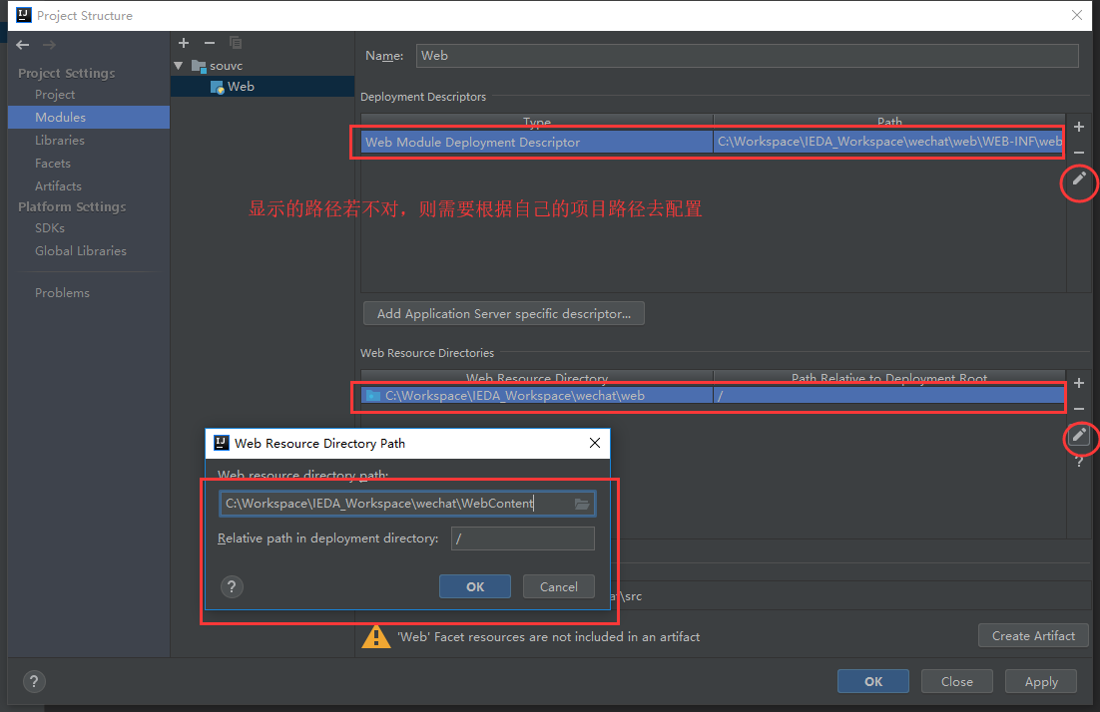Add a web resource directory with the plus icon
Screen dimensions: 1100x712
pos(1079,383)
